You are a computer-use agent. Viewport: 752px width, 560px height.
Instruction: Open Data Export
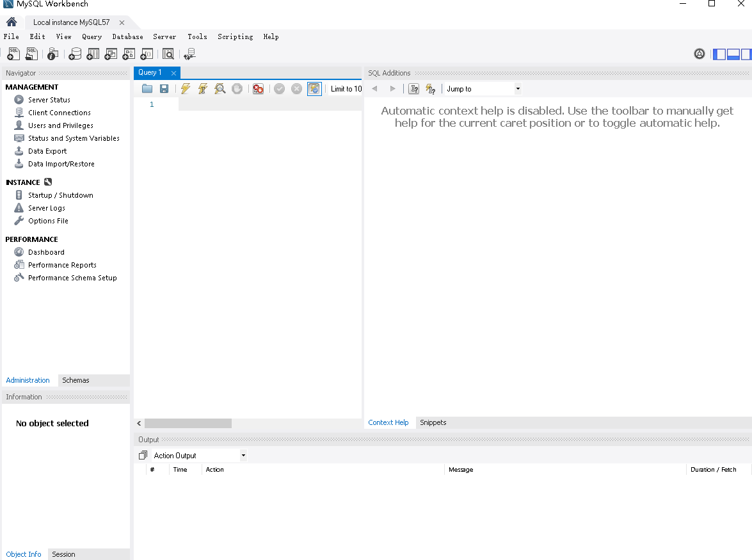[47, 151]
